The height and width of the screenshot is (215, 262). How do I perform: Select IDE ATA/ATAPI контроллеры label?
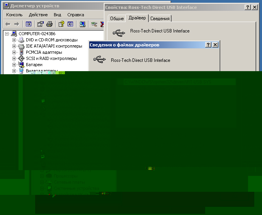click(54, 46)
